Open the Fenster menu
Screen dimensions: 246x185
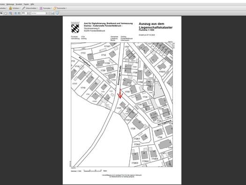point(26,4)
